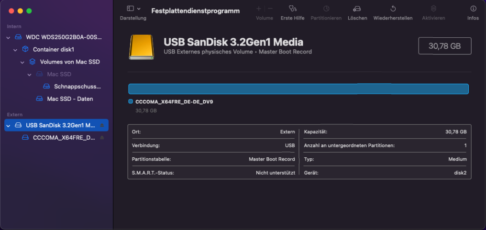Select USB SanDisk 3.2Gen1 in sidebar
Screen dimensions: 486x230
coord(56,125)
